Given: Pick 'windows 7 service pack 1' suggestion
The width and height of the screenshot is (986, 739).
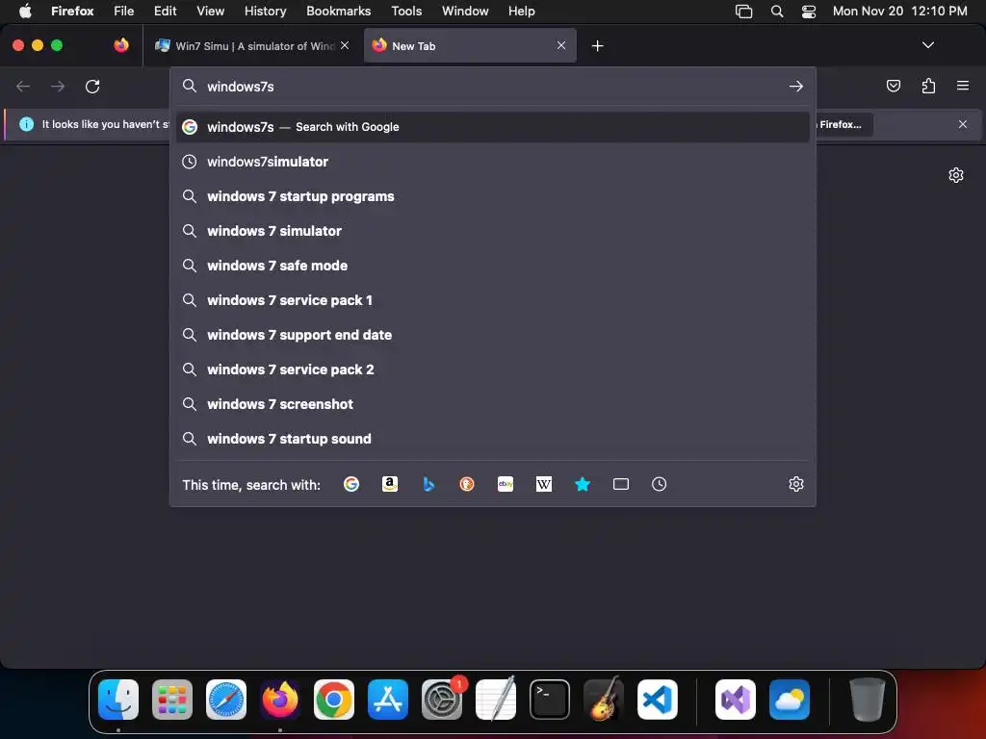Looking at the screenshot, I should (492, 300).
